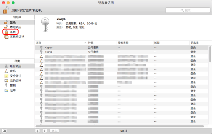This screenshot has height=134, width=212.
Task: Select the 系统根证书 keychain
Action: [17, 37]
